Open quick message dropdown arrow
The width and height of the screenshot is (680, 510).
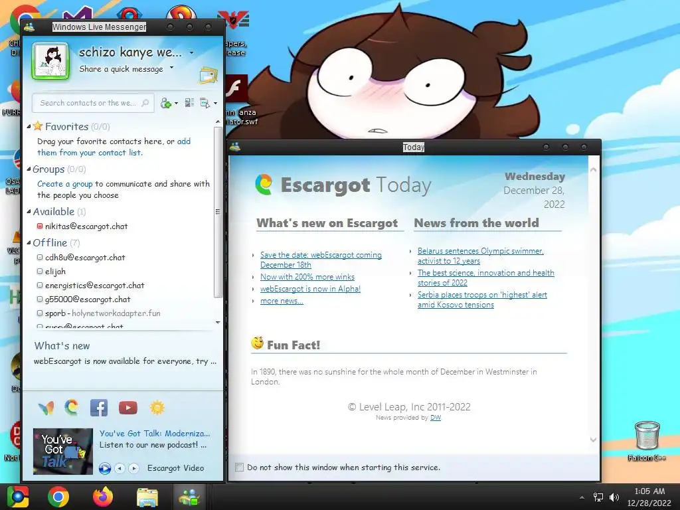click(172, 68)
